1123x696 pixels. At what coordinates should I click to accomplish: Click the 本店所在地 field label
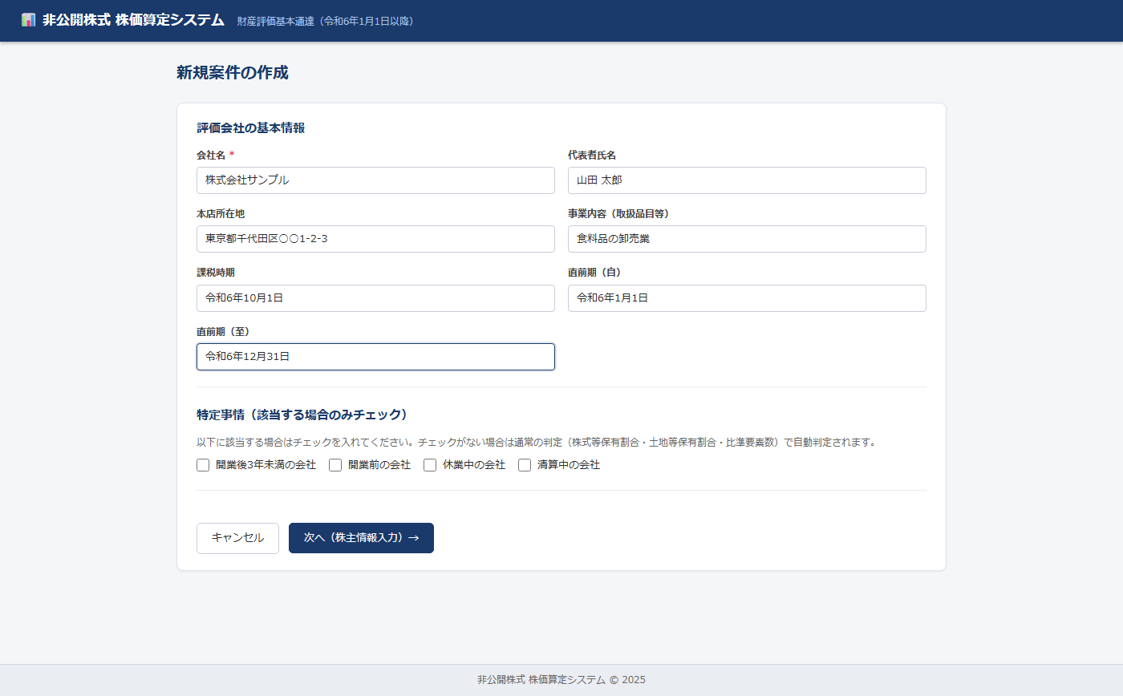[221, 214]
